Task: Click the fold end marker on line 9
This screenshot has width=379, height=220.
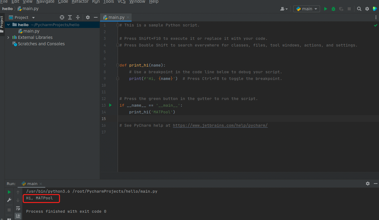Action: click(118, 79)
